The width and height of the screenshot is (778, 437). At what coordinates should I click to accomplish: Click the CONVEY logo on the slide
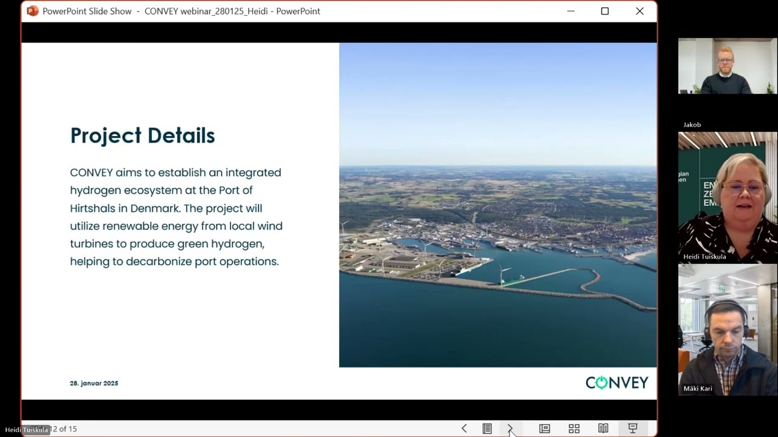tap(617, 382)
